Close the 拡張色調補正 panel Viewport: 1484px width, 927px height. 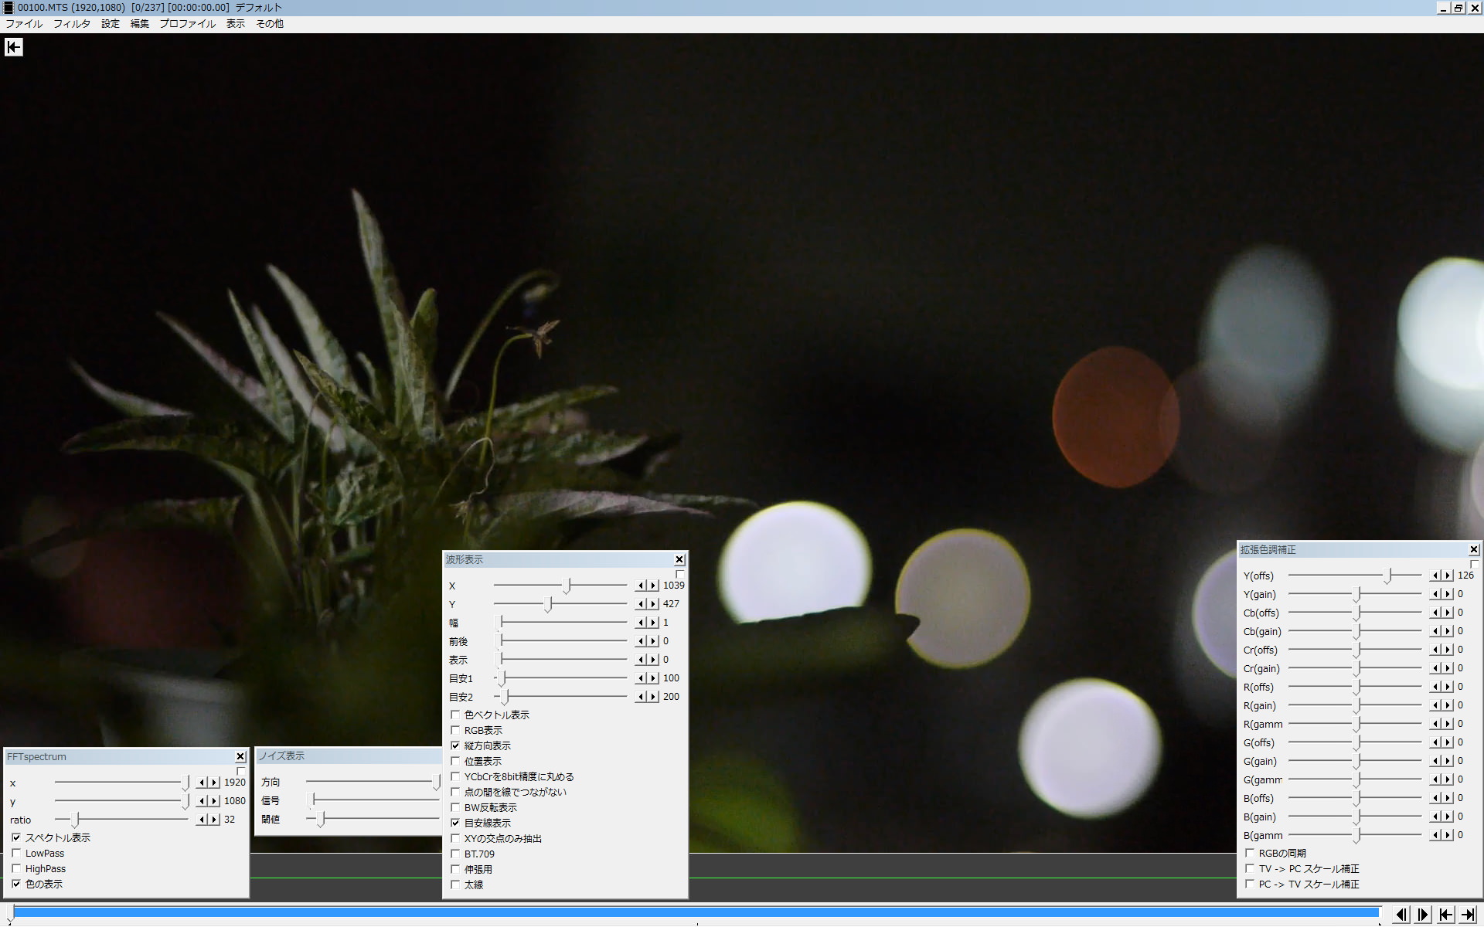tap(1473, 549)
